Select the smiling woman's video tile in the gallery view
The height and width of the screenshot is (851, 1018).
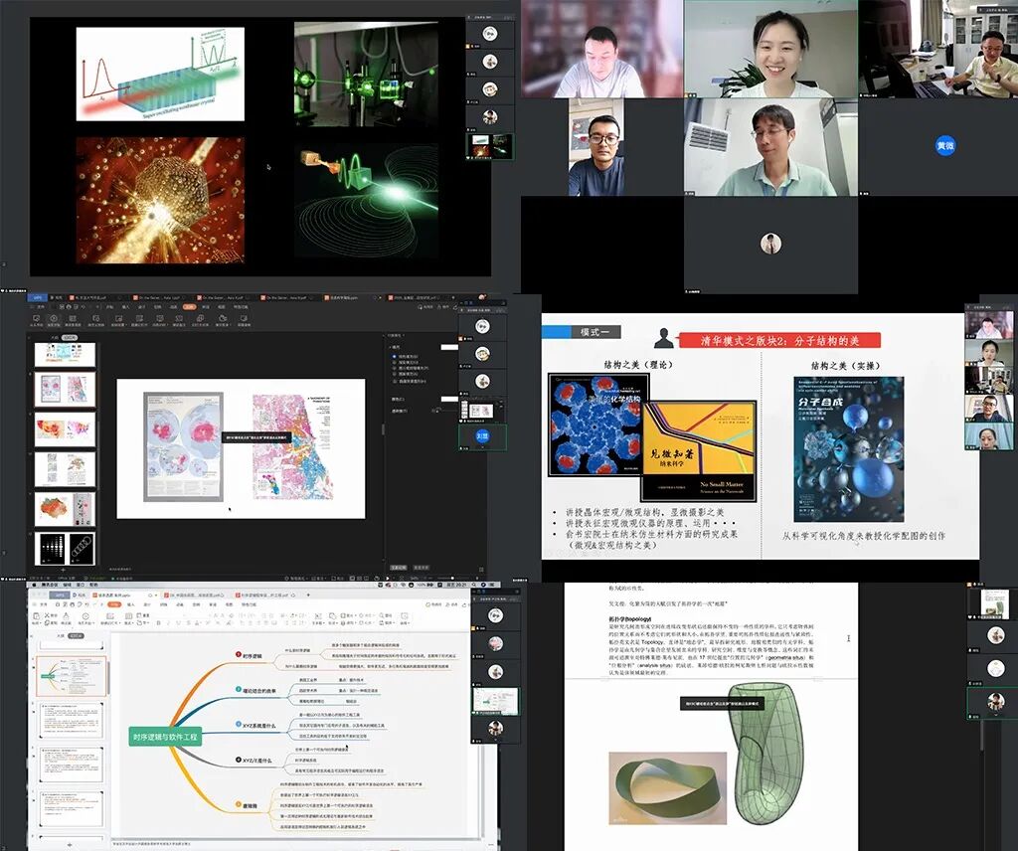770,50
